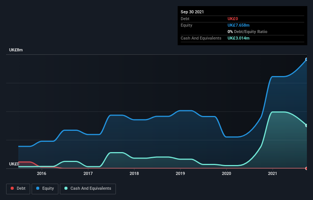Click the blue Equity endpoint marker
The height and width of the screenshot is (200, 313).
(x=307, y=59)
